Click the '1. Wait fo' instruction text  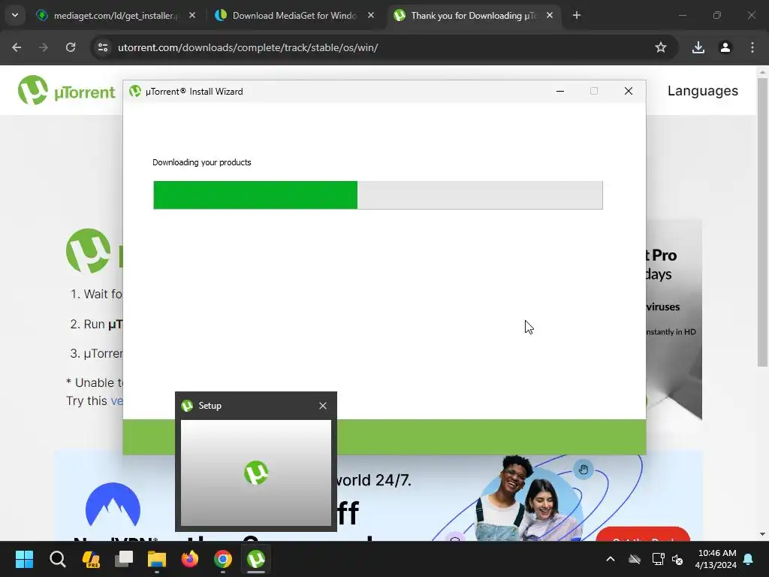point(96,294)
